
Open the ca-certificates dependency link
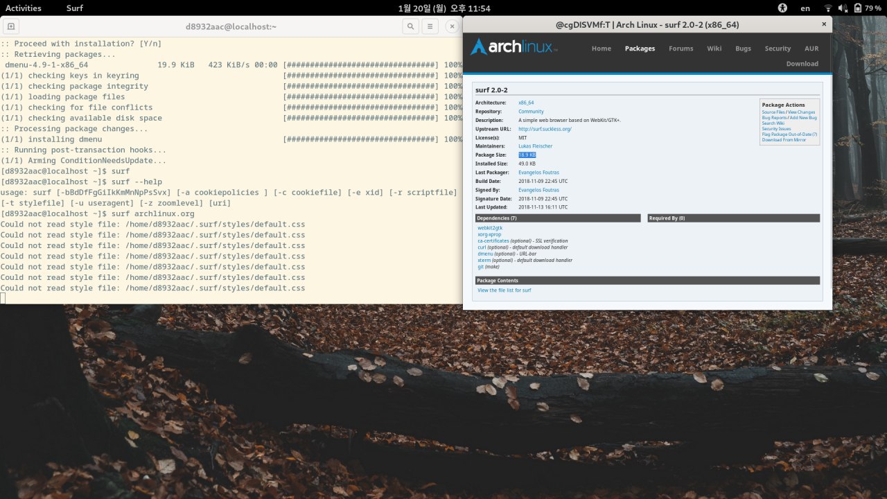point(493,241)
